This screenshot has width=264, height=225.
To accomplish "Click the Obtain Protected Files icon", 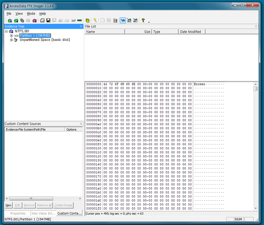I will (87, 20).
